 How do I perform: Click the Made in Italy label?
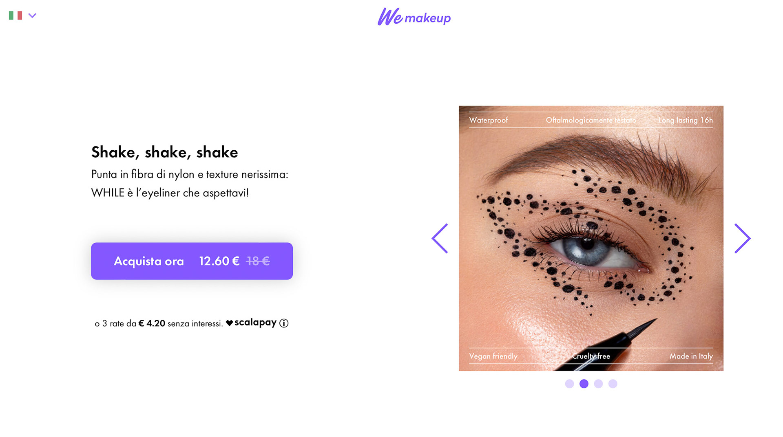[x=691, y=356]
